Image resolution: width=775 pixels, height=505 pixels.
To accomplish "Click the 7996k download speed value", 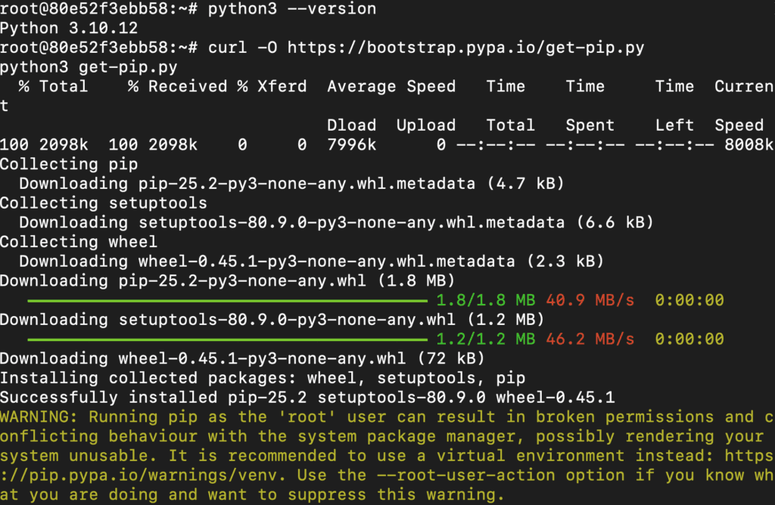I will pos(352,144).
